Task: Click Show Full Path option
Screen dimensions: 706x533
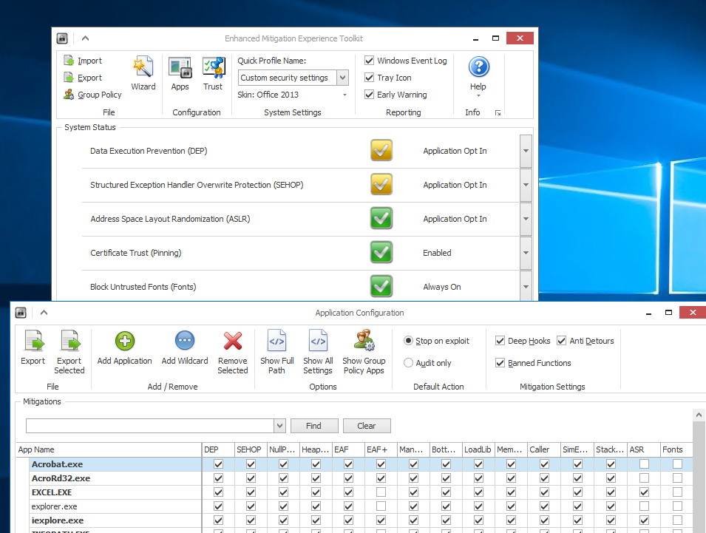Action: [277, 352]
